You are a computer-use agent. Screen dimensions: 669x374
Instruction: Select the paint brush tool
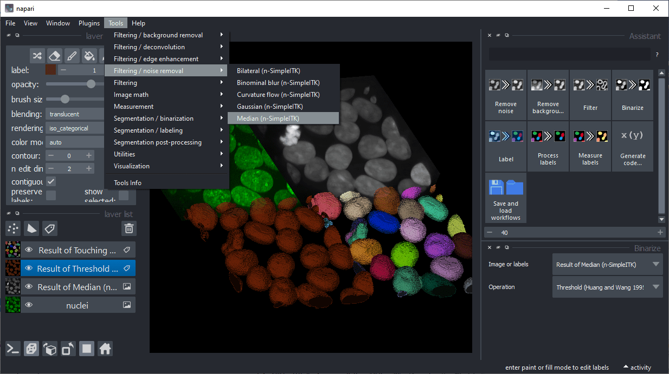click(72, 55)
